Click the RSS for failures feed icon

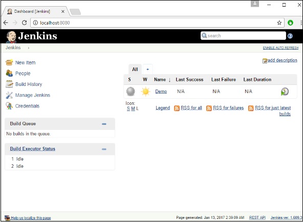point(209,108)
